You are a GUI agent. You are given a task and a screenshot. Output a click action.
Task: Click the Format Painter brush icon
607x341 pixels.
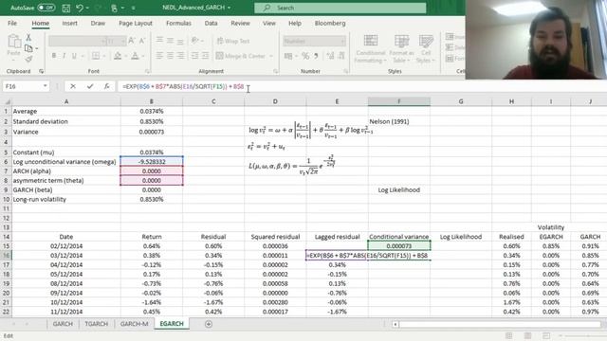pyautogui.click(x=28, y=59)
